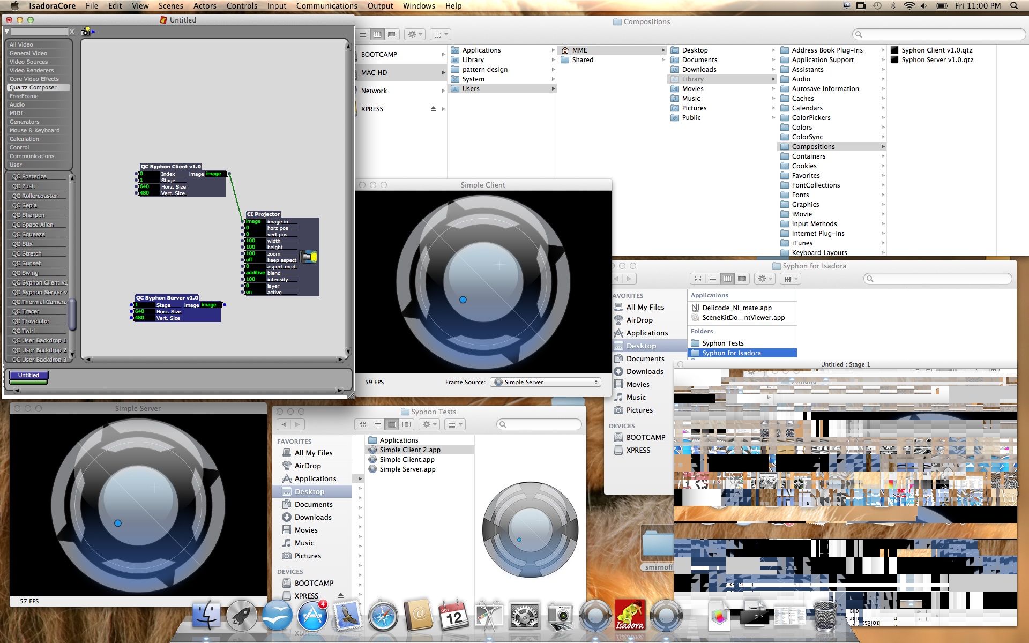The height and width of the screenshot is (643, 1029).
Task: Launch Launchpad rocket icon in dock
Action: pos(242,616)
